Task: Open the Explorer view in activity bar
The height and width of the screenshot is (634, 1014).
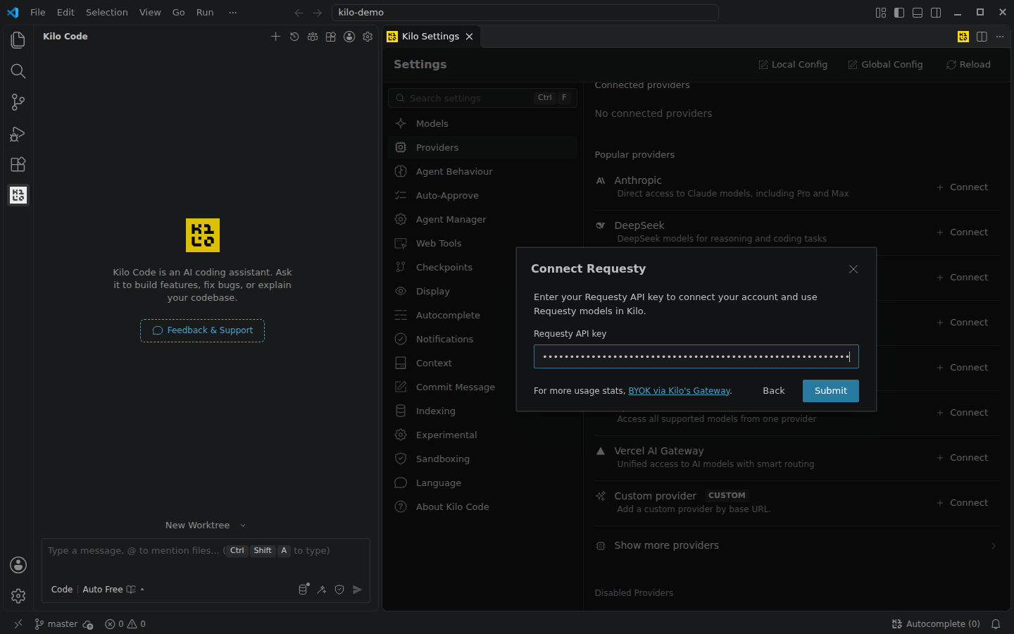Action: pyautogui.click(x=18, y=40)
